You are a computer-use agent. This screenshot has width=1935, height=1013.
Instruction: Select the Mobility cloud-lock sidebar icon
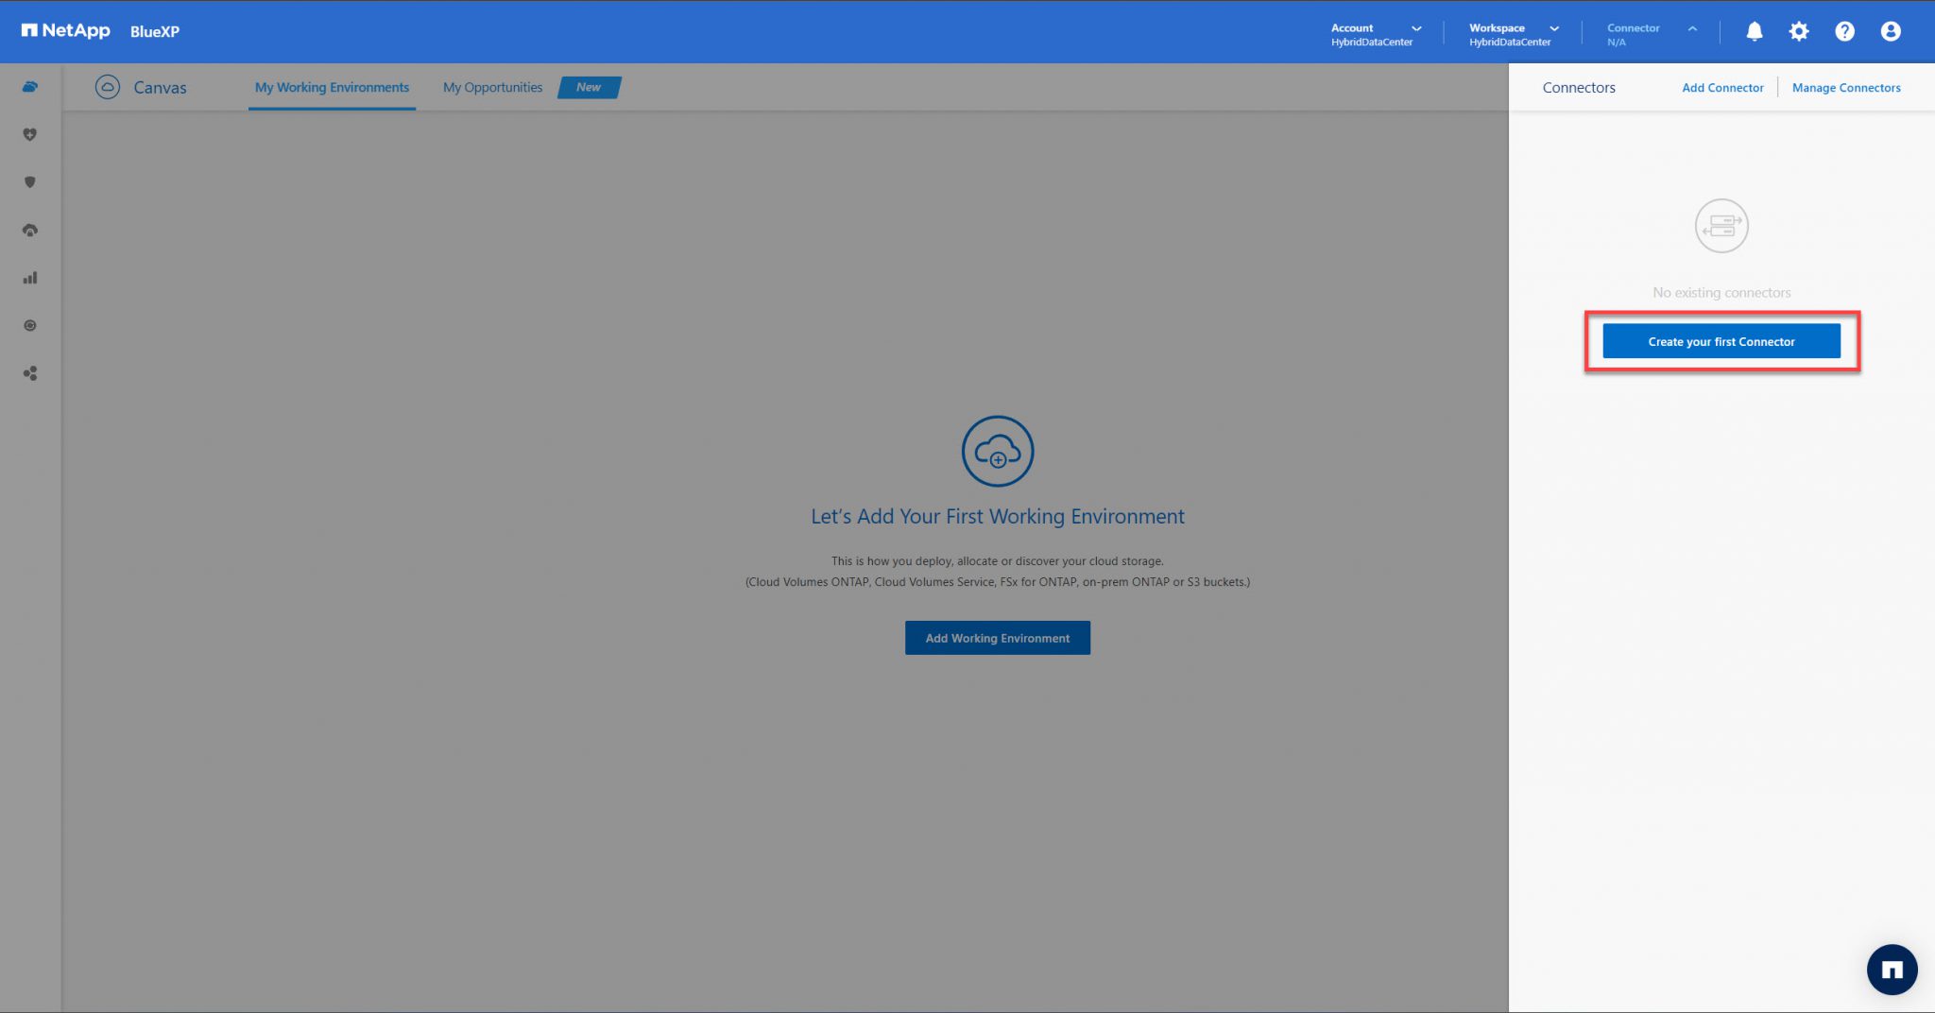coord(29,229)
